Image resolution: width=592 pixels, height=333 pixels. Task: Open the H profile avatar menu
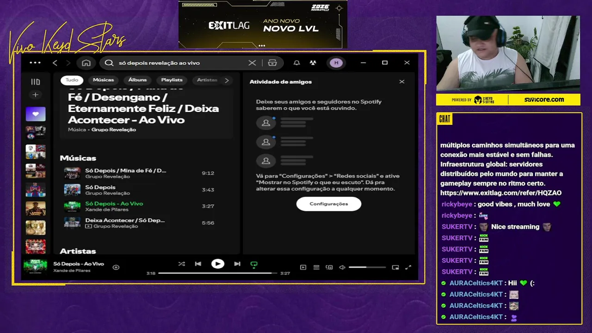336,63
